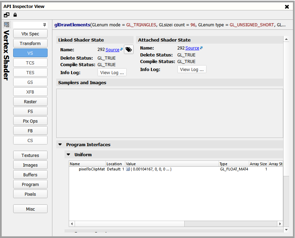This screenshot has height=238, width=295.
Task: Collapse the Program Interfaces section
Action: 60,145
